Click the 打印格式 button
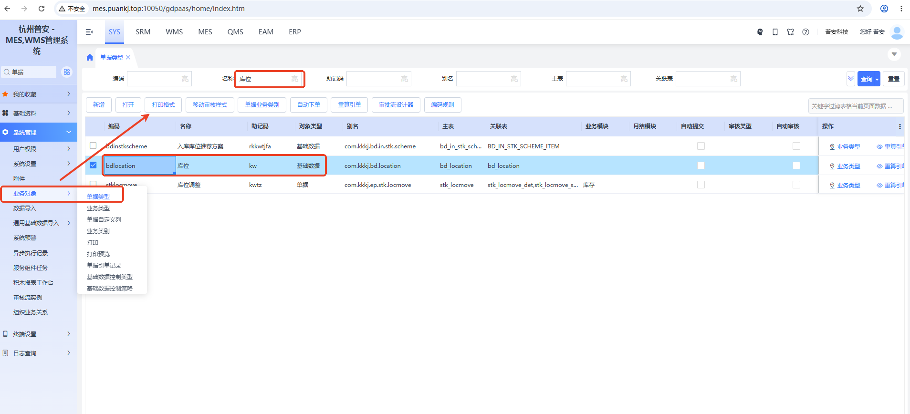The height and width of the screenshot is (414, 910). point(163,105)
